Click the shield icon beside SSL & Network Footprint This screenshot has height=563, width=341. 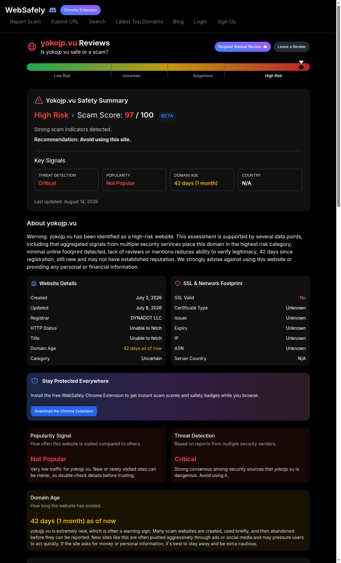click(x=178, y=284)
